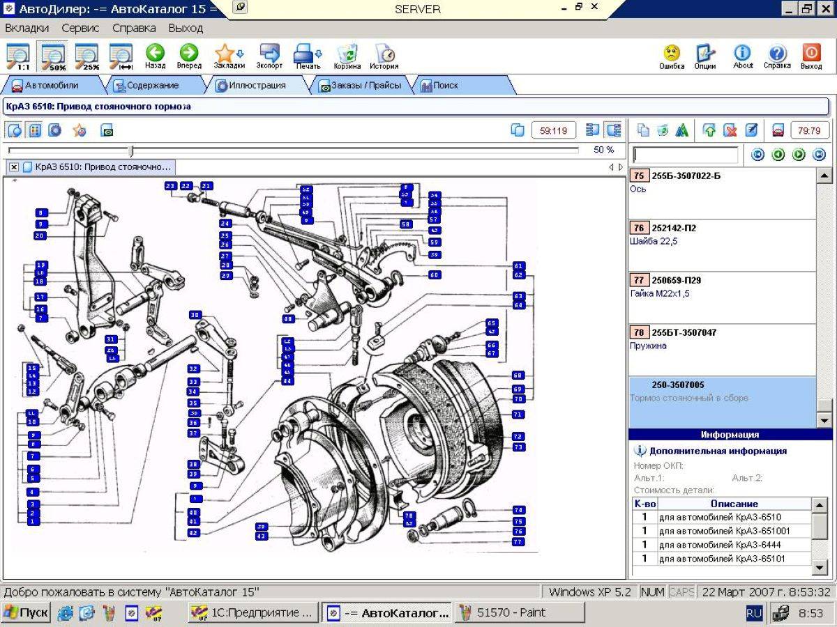
Task: Select highlighted row 250-3507005 Тормоз стояночный
Action: 722,402
